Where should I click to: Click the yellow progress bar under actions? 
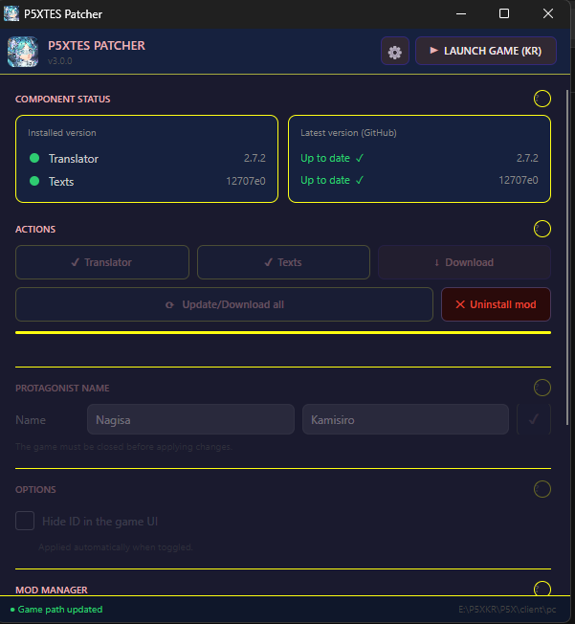click(x=283, y=332)
